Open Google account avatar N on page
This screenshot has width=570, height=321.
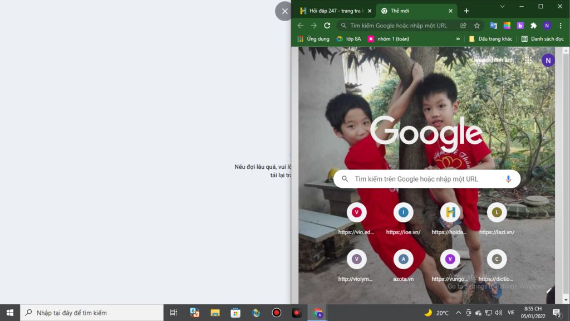(548, 60)
